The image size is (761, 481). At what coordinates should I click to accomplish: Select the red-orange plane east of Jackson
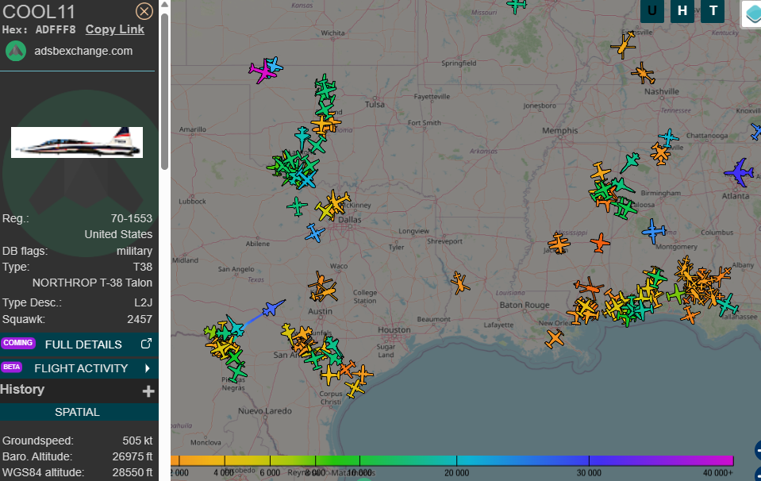click(600, 243)
